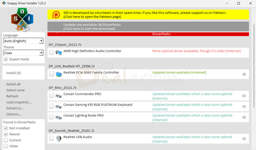The width and height of the screenshot is (256, 150).
Task: Click Extract to...
Action: pos(15,108)
